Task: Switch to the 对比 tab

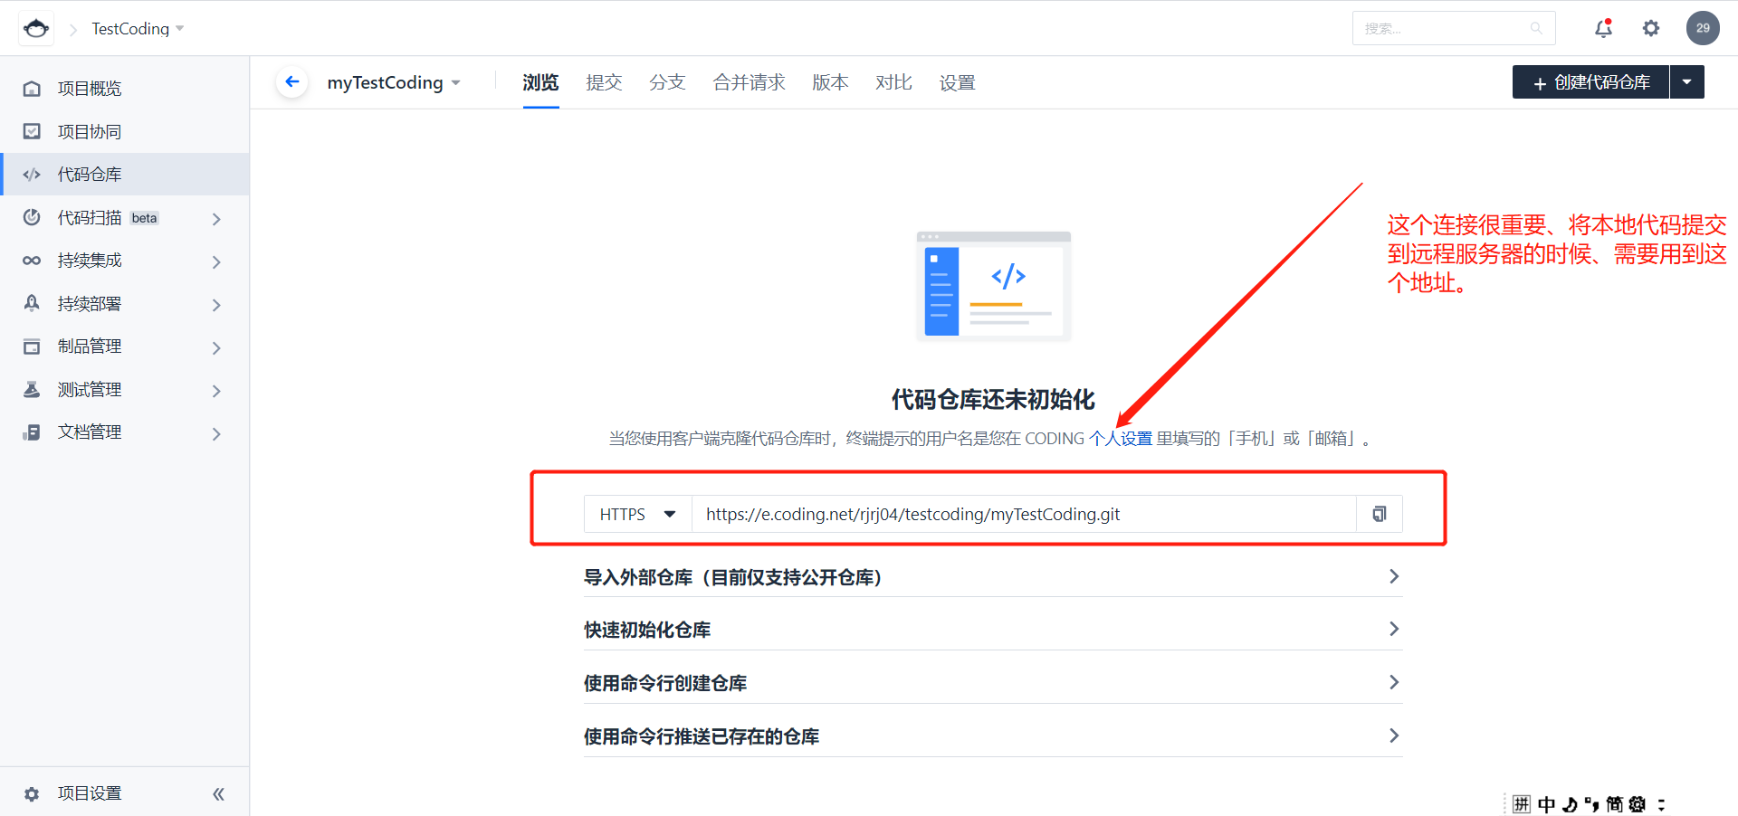Action: point(893,82)
